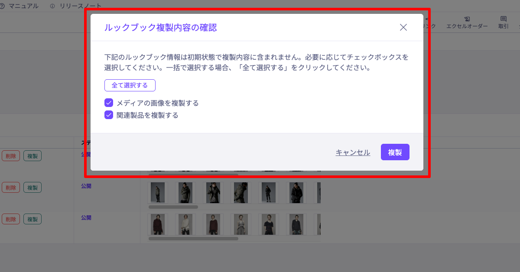This screenshot has width=520, height=272.
Task: Click 複製 in the second lookbook row
Action: click(x=32, y=188)
